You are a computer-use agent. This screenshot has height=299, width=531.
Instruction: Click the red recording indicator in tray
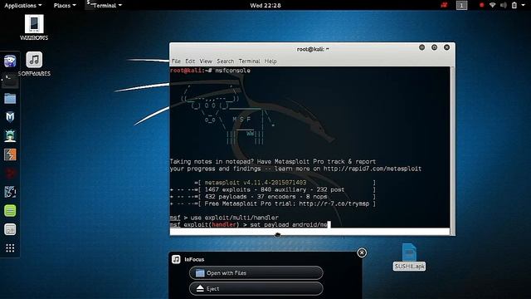coord(481,6)
